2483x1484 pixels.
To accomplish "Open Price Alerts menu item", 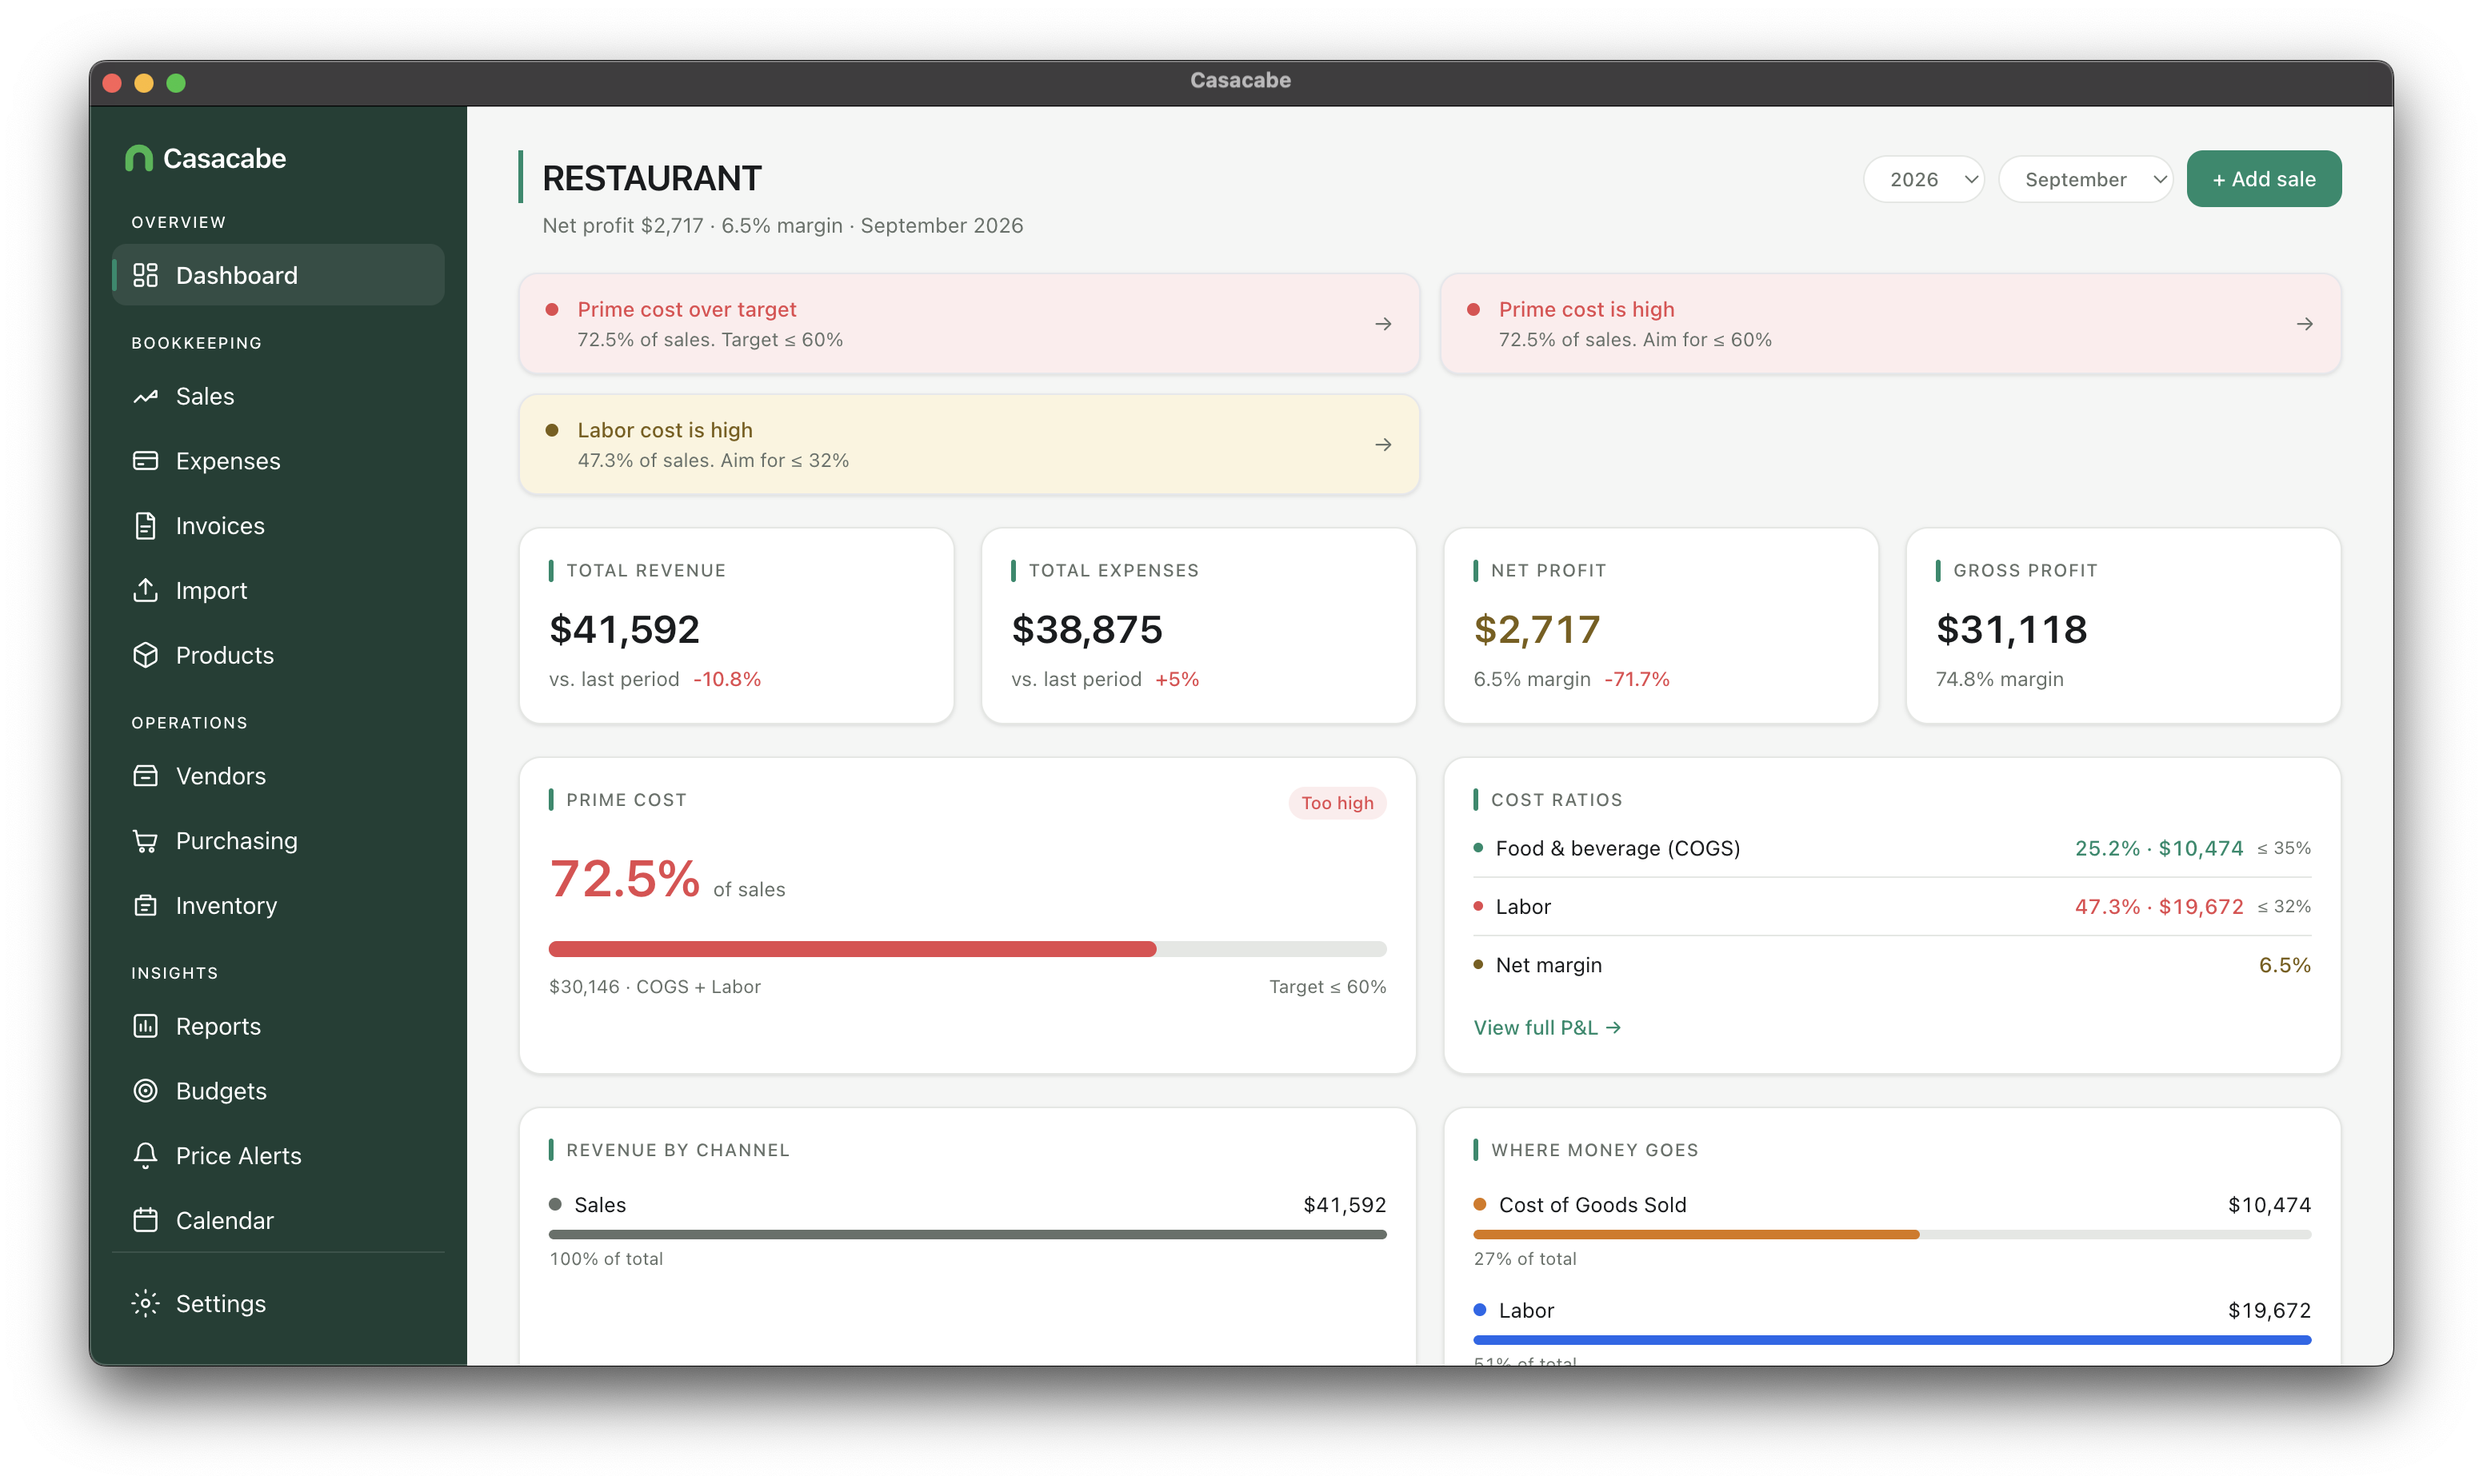I will (x=278, y=1156).
